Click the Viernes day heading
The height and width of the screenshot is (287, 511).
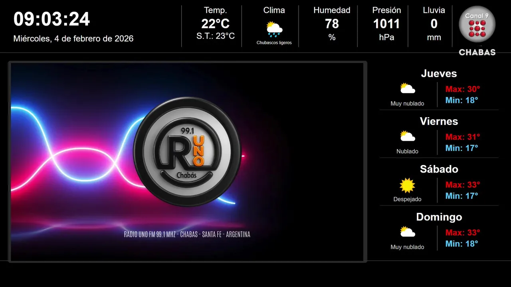439,121
